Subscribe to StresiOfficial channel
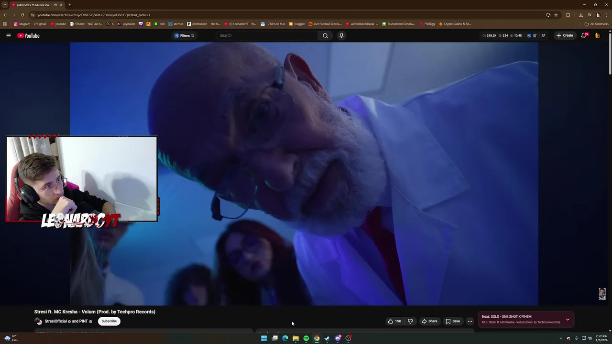612x344 pixels. coord(109,321)
